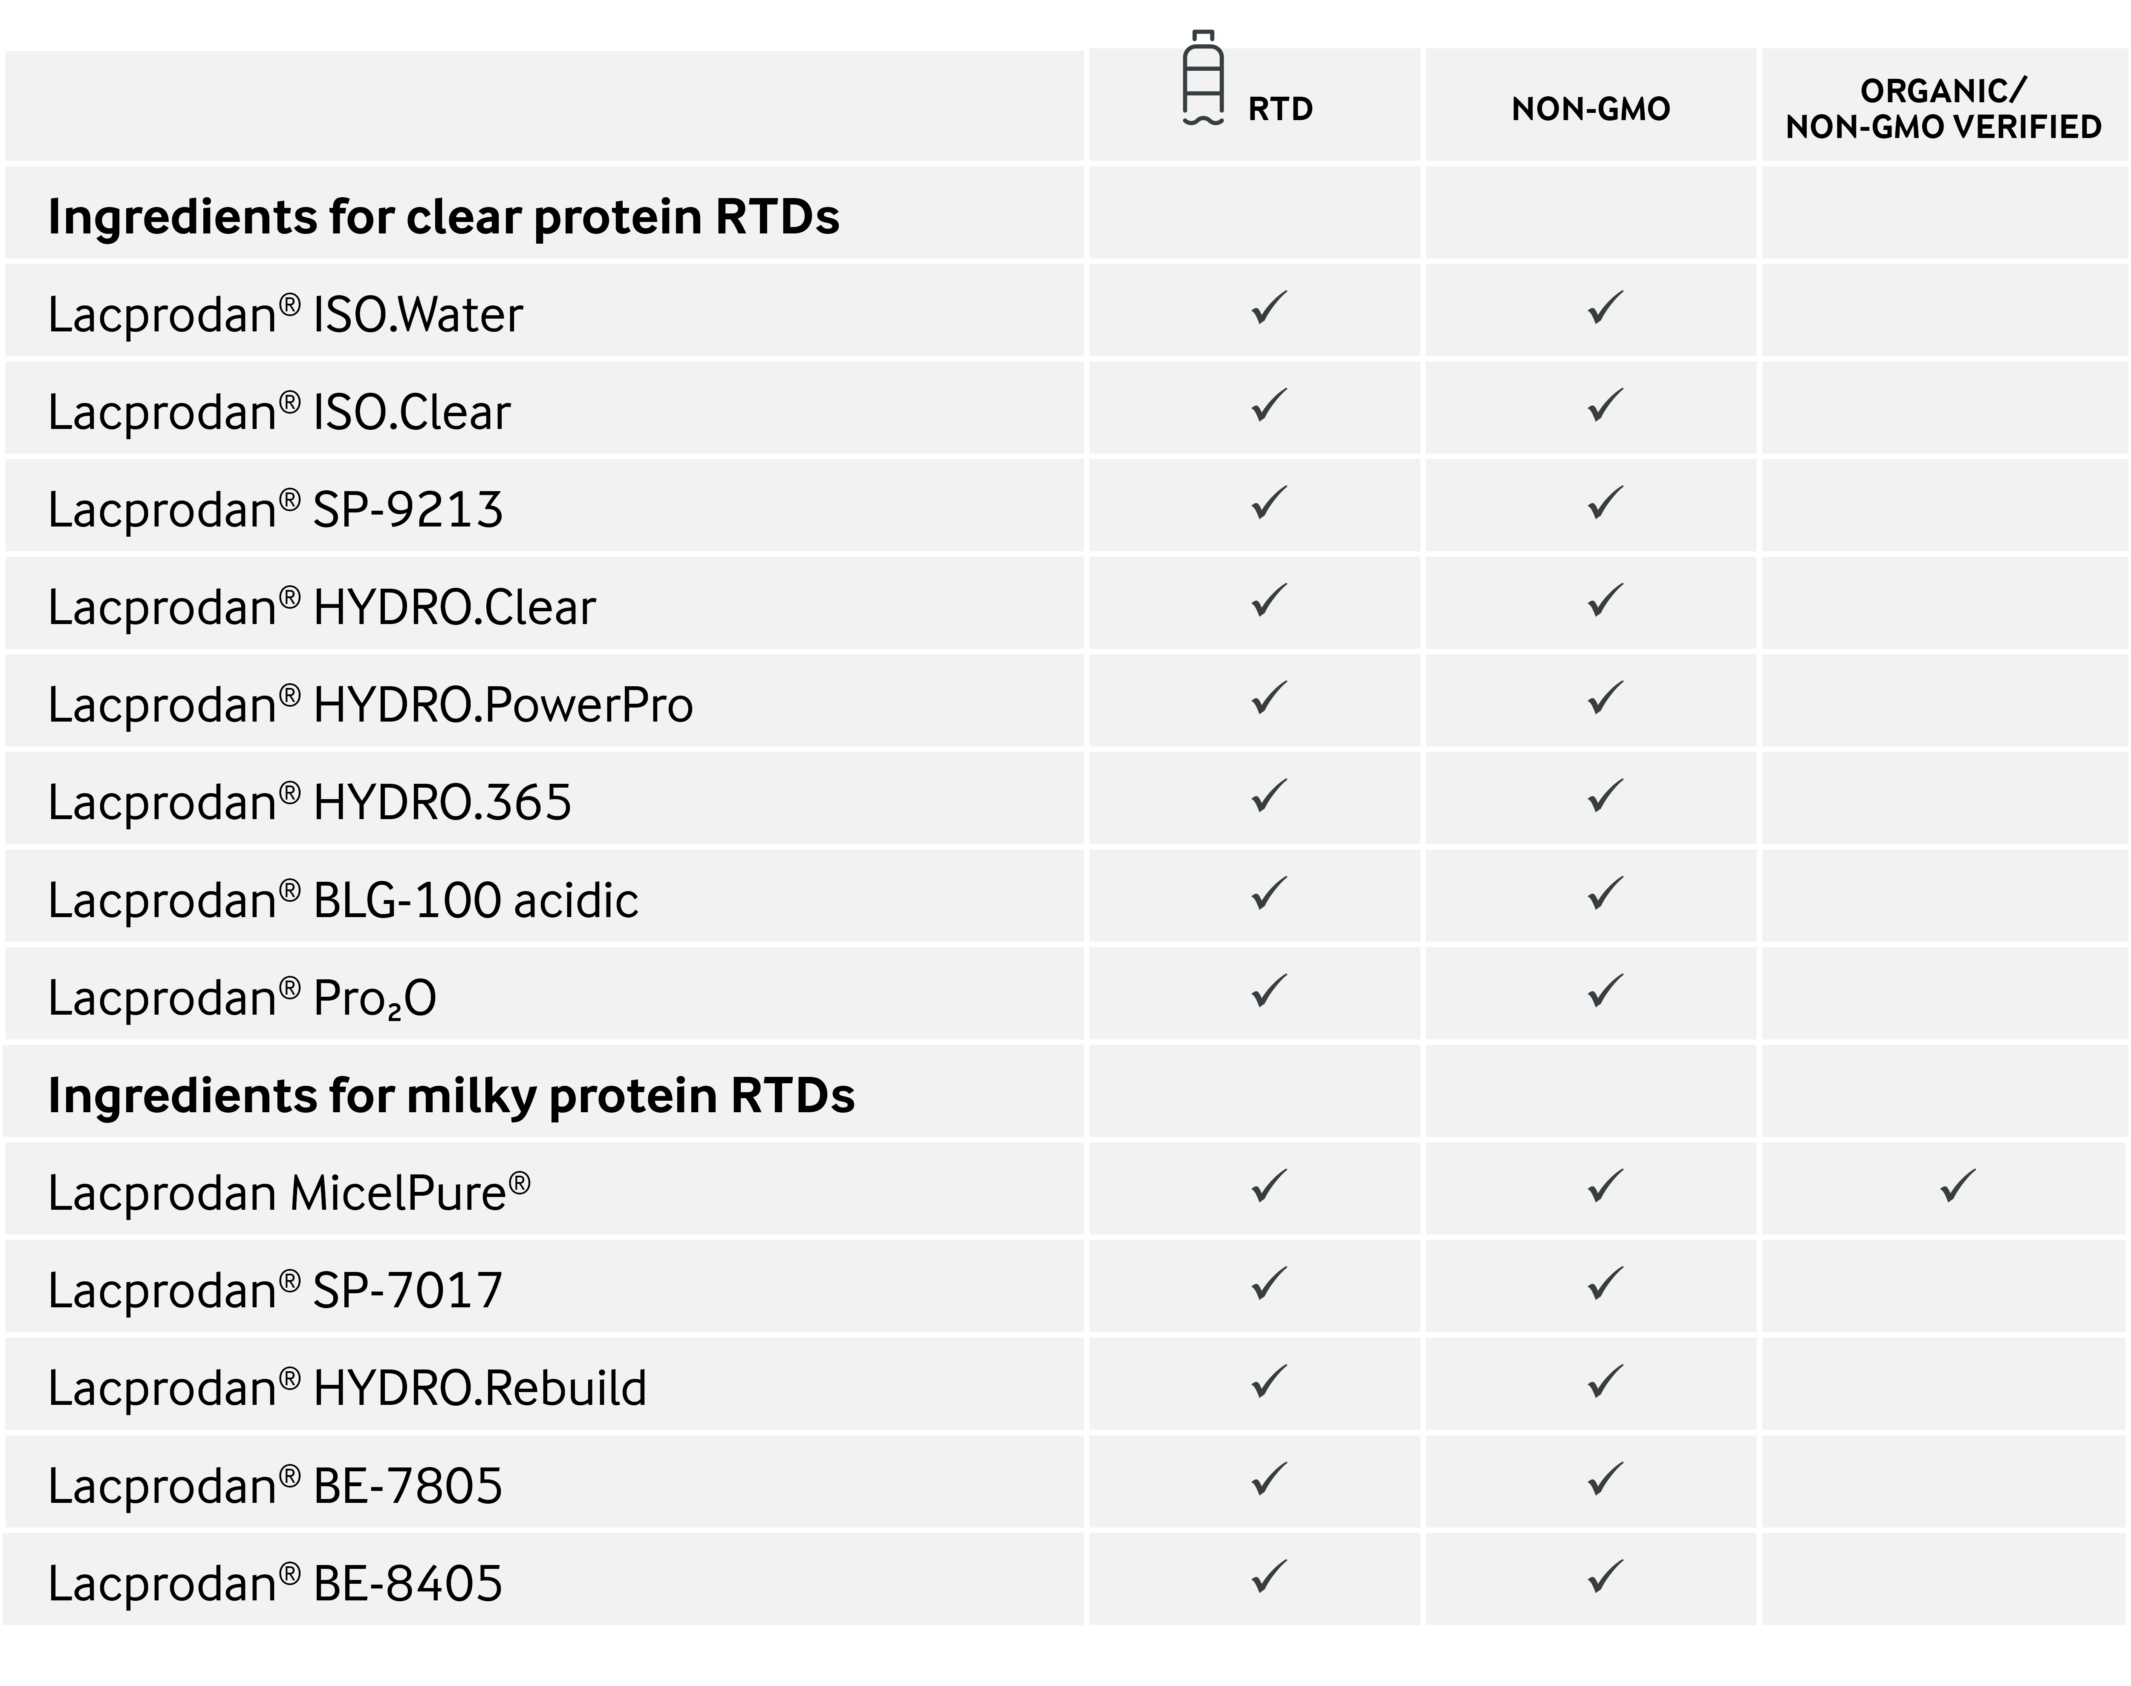Click the bottle icon beside RTD header
The height and width of the screenshot is (1686, 2131).
(1203, 78)
